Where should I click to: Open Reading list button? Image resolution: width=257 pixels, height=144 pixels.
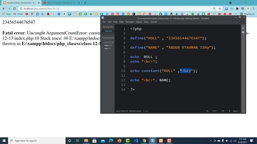pos(247,14)
